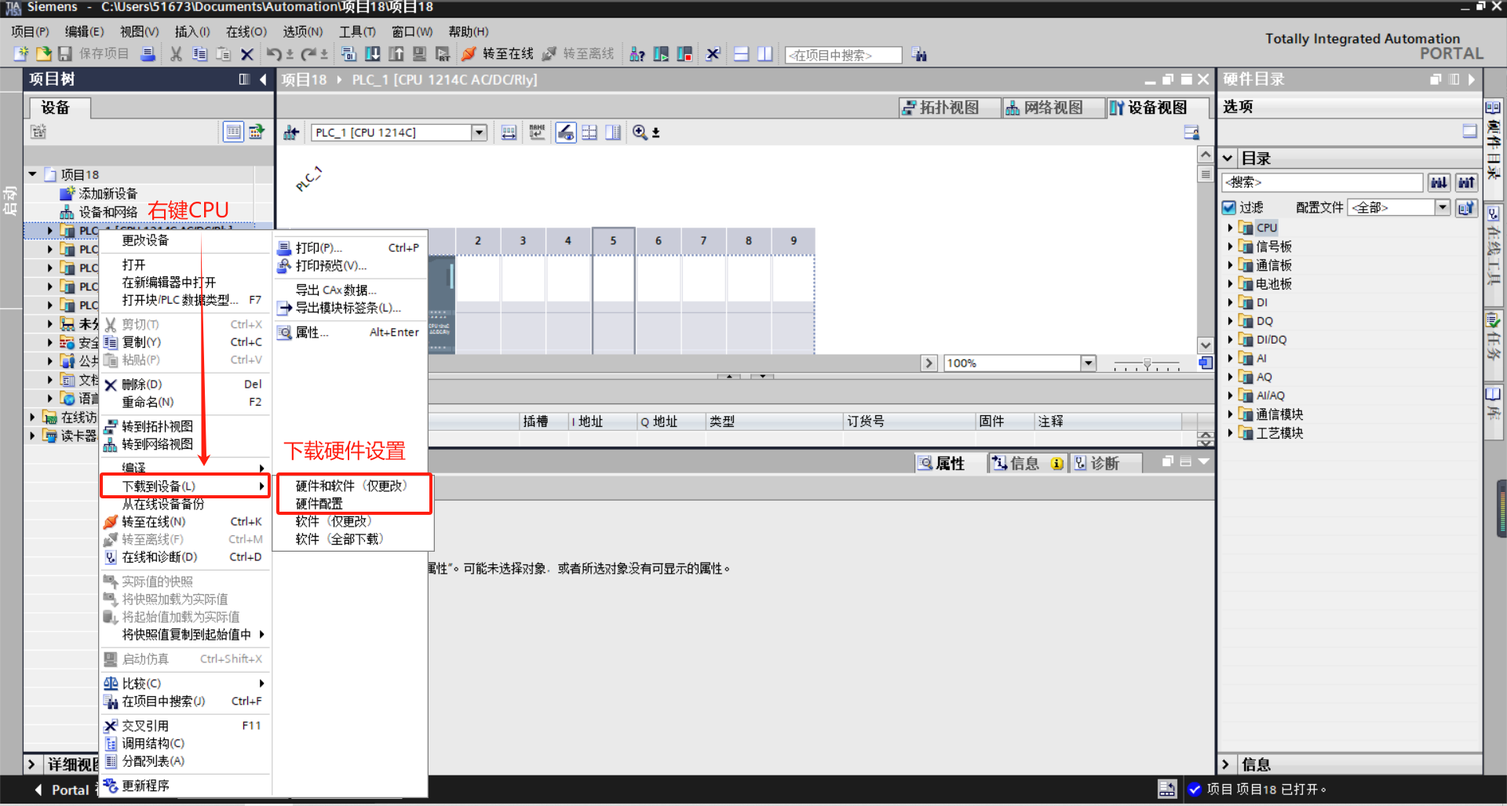Viewport: 1507px width, 806px height.
Task: Open 下载到设备(L) submenu entry
Action: (185, 486)
